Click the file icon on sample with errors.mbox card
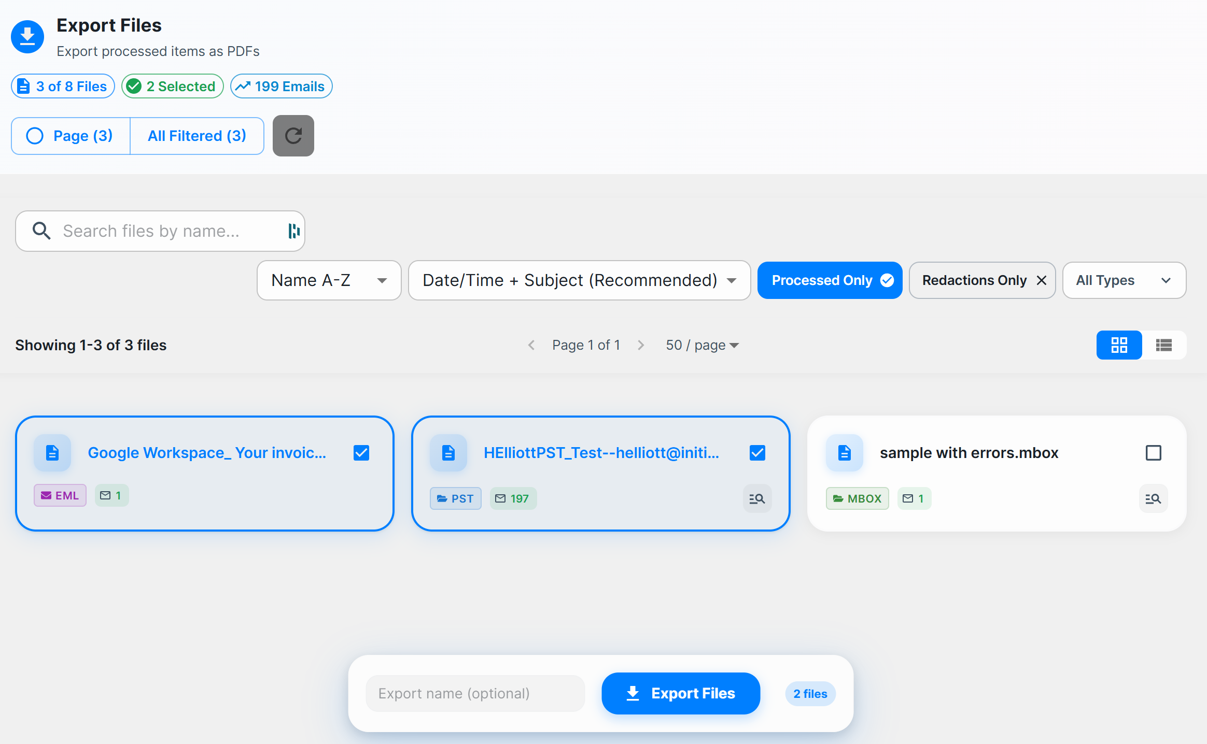The height and width of the screenshot is (744, 1207). 845,453
